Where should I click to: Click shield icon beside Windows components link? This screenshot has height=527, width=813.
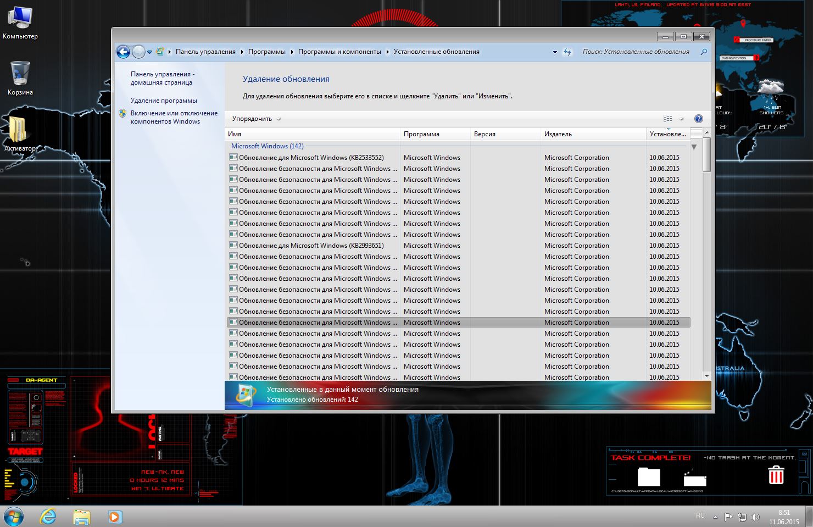click(x=122, y=113)
